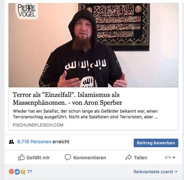
Task: Expand the profile selector next to Teilen
Action: (x=170, y=158)
